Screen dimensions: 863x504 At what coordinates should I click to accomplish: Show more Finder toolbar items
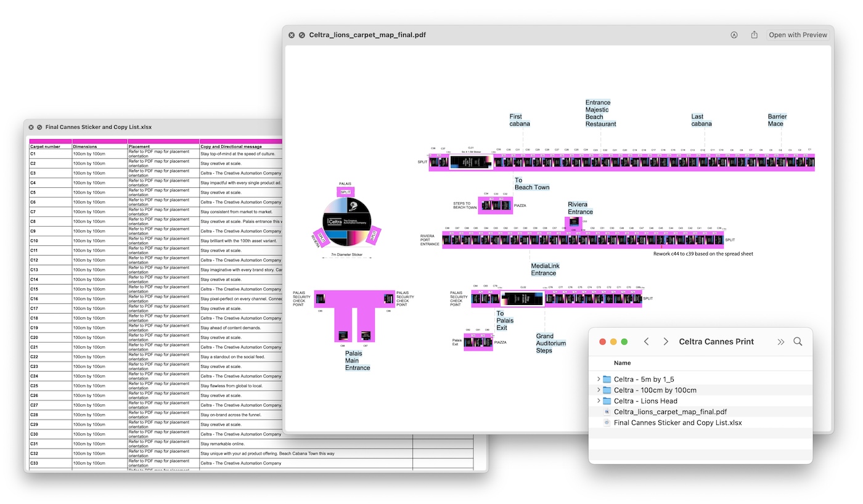pos(781,342)
